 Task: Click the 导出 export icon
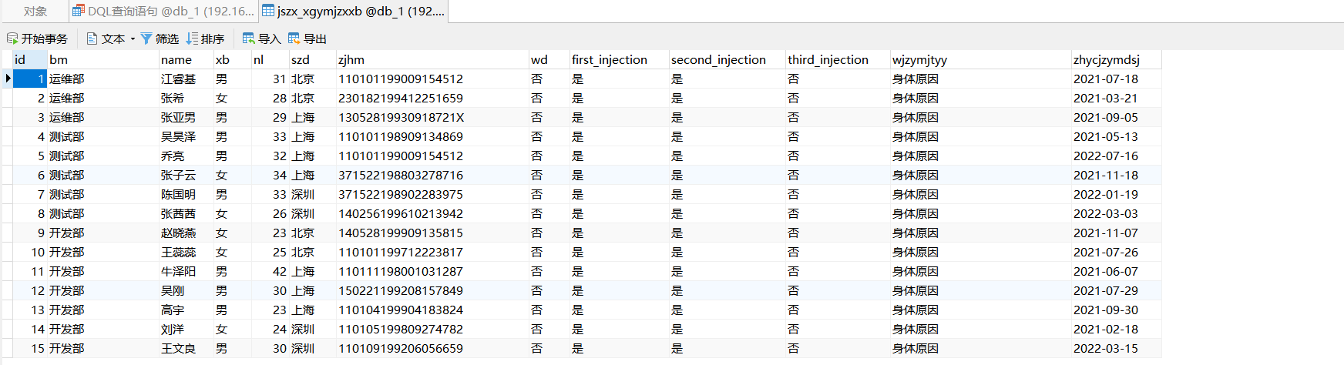pos(294,39)
